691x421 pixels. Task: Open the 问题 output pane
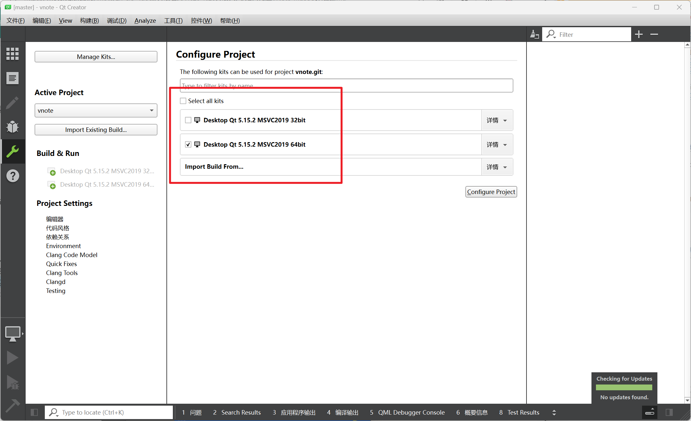[x=192, y=412]
